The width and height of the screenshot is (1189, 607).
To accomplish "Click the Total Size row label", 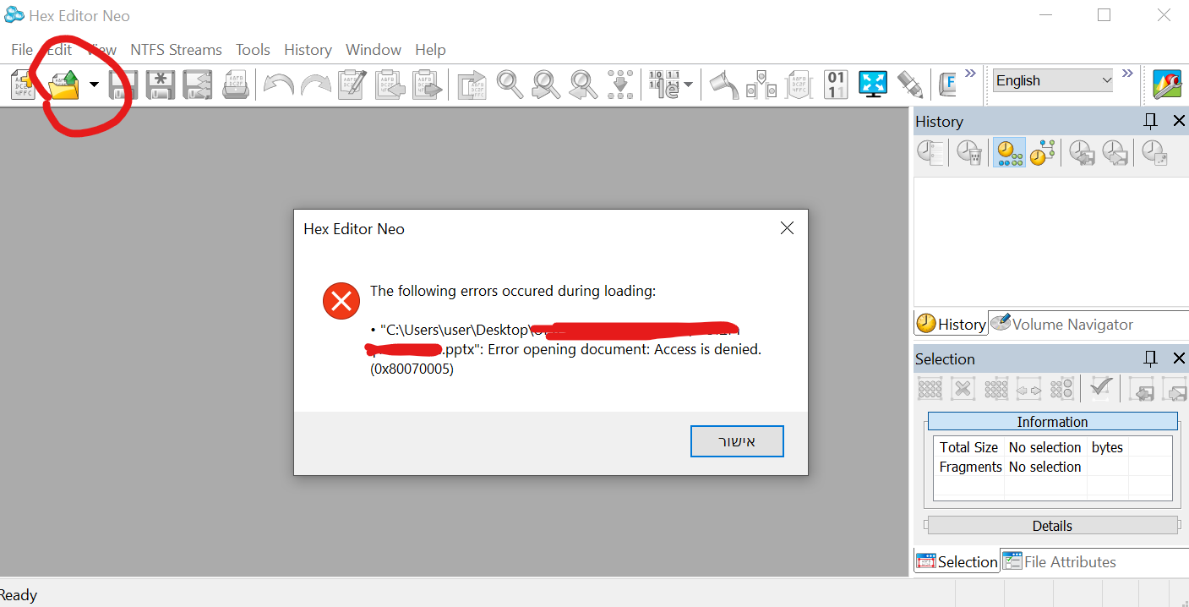I will point(968,447).
